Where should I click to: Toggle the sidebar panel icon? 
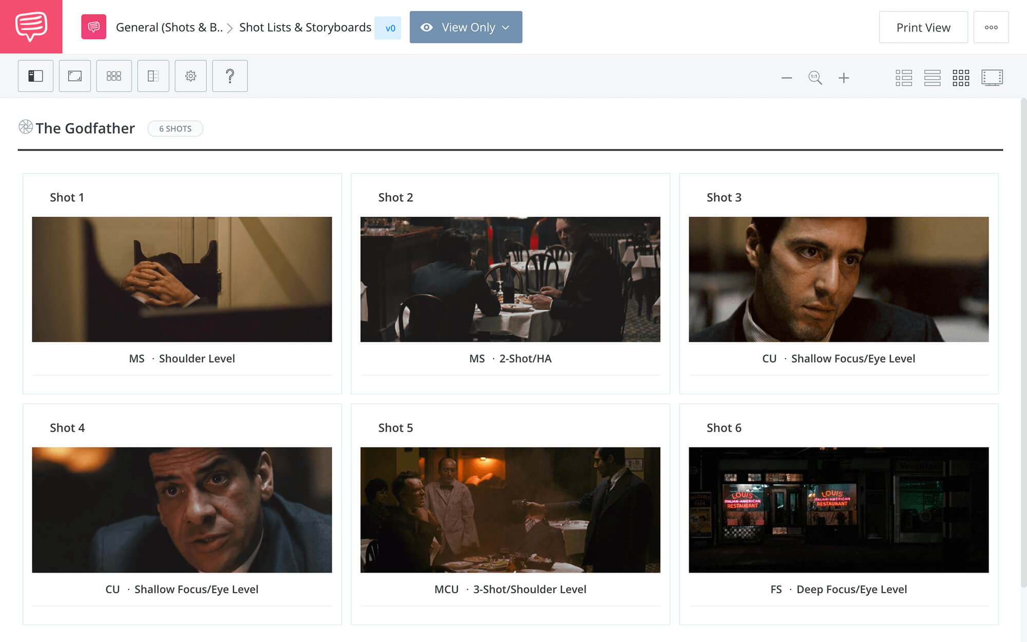point(35,76)
